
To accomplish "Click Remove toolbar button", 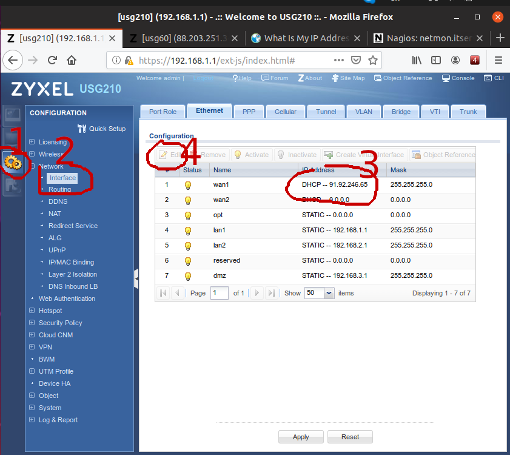I will point(208,155).
